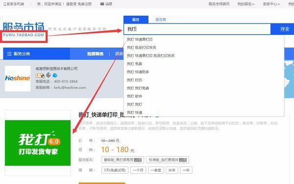The width and height of the screenshot is (294, 184).
Task: Select suggestion 我打 打印
Action: pyautogui.click(x=134, y=80)
